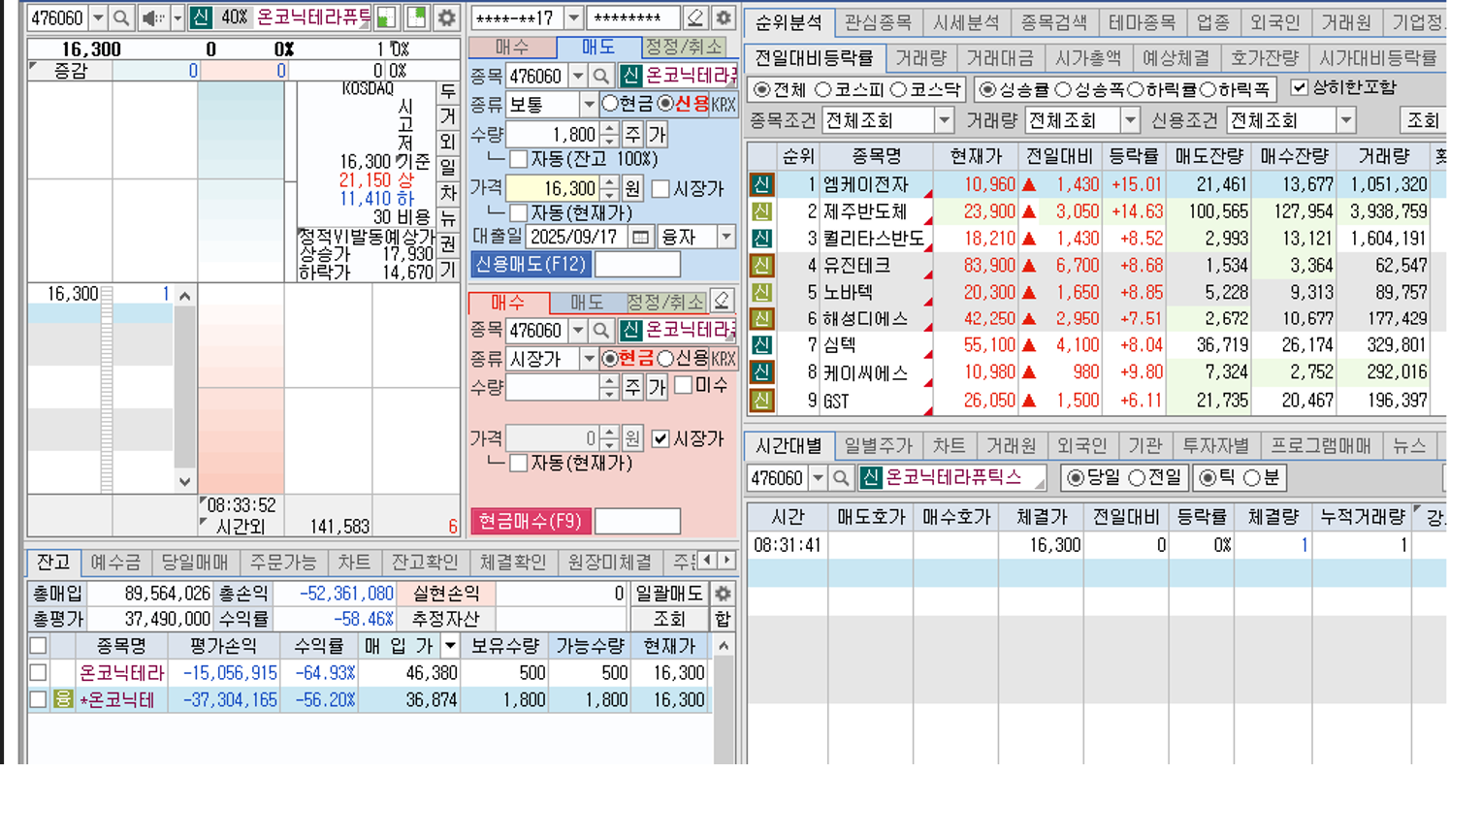
Task: Click the 신 badge on 엠케이전자 row
Action: tap(761, 184)
